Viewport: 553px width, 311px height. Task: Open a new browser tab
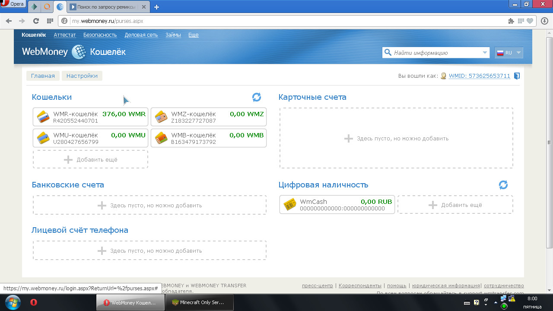tap(156, 7)
